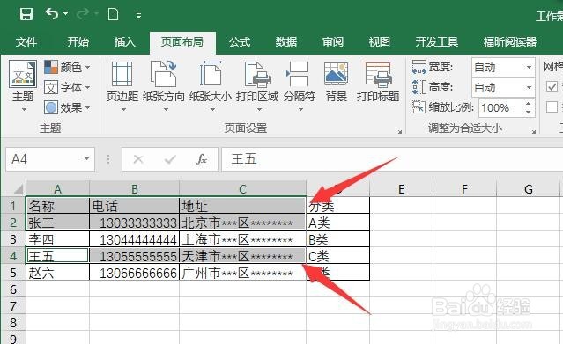Screen dimensions: 563x344
Task: Open the 文件 menu tab
Action: (26, 41)
